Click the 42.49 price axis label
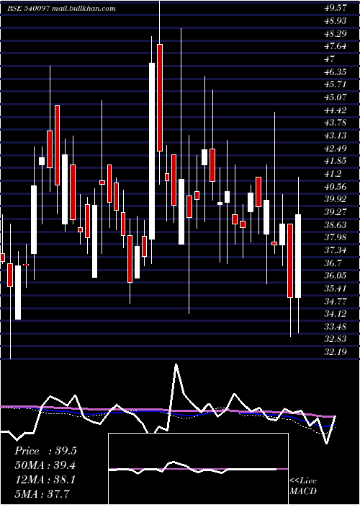 click(x=335, y=149)
